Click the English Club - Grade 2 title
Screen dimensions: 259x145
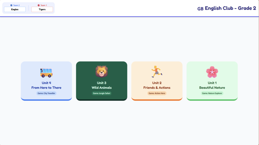click(230, 8)
